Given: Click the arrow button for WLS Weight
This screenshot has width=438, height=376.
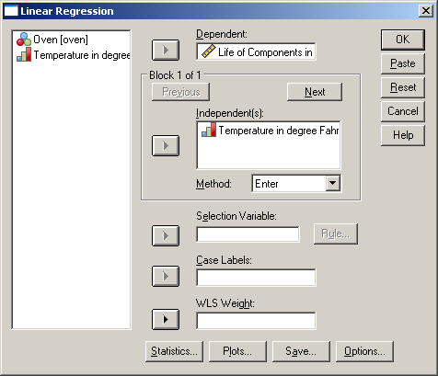Looking at the screenshot, I should pos(166,320).
